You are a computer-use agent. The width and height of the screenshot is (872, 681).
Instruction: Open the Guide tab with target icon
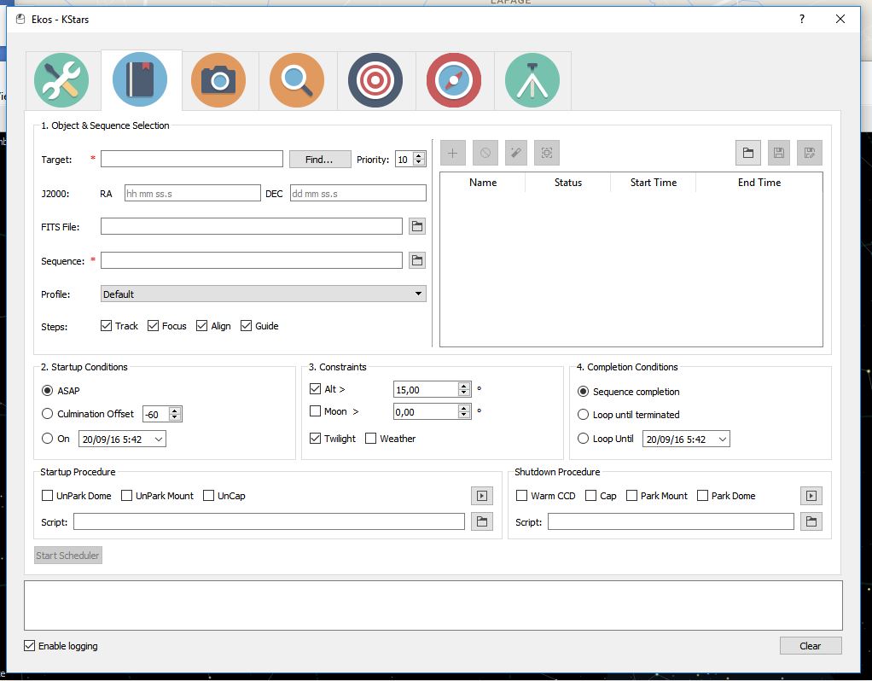pyautogui.click(x=375, y=80)
